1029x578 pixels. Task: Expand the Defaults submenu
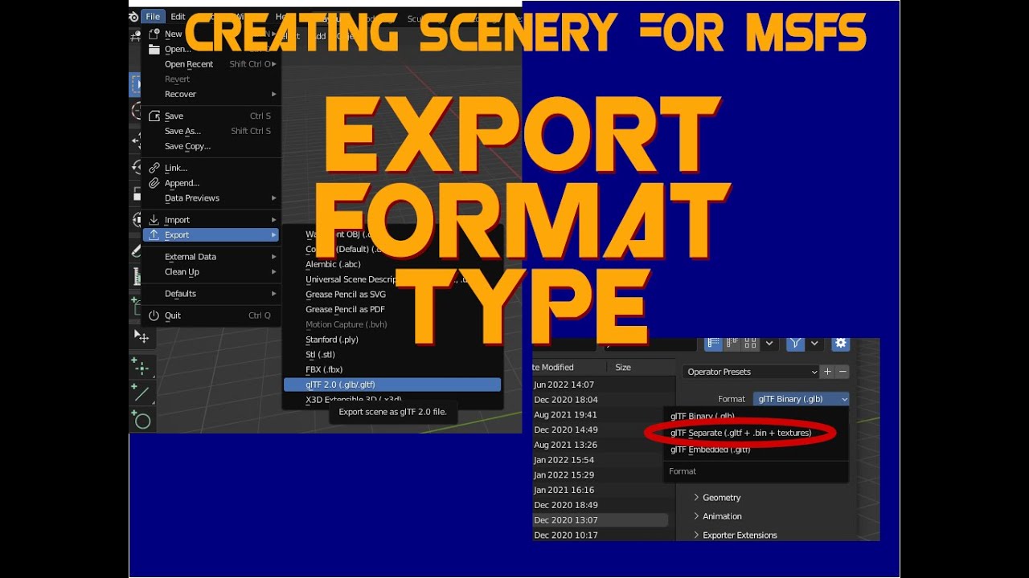pyautogui.click(x=212, y=294)
